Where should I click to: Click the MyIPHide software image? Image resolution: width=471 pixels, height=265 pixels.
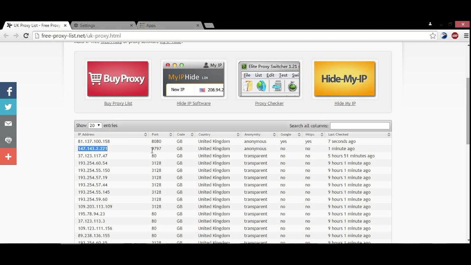point(194,79)
